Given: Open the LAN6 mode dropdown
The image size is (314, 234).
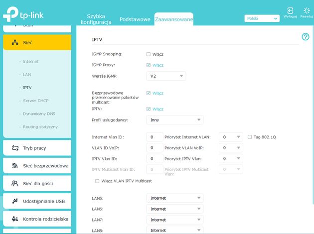Looking at the screenshot, I should pyautogui.click(x=175, y=209).
